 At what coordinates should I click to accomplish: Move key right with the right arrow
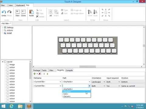[x=109, y=13]
